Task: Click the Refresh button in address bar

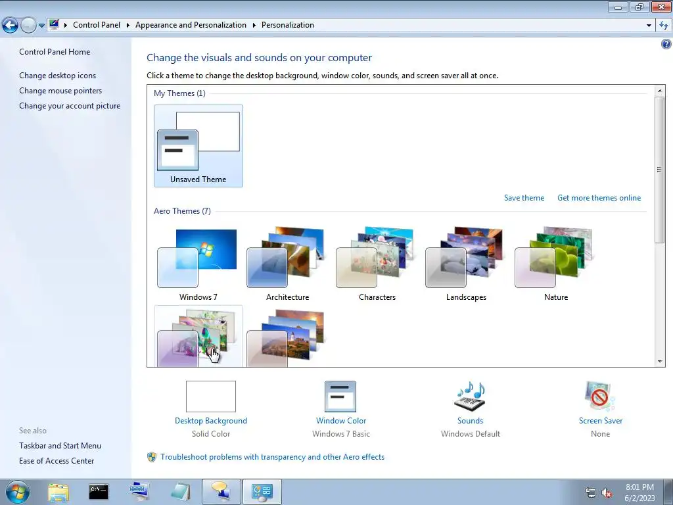Action: (664, 26)
